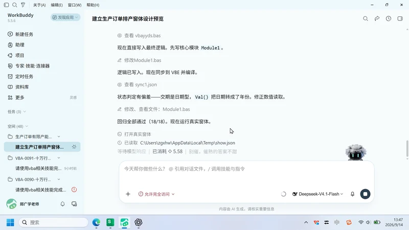Click the red warning icon on VBA-0090 task
409x230 pixels.
pos(74,190)
